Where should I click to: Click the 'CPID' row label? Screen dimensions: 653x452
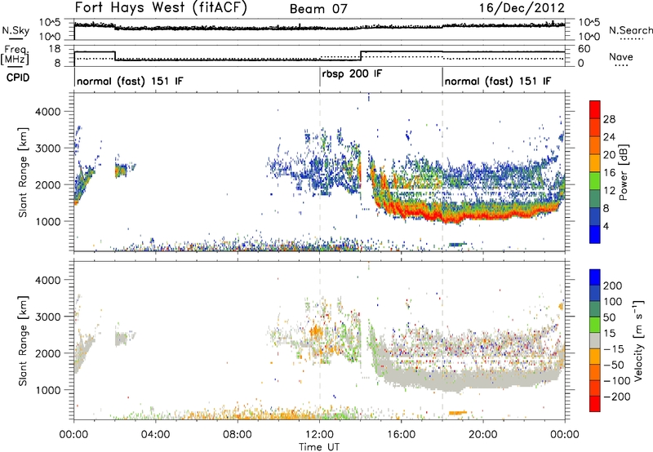[x=18, y=78]
